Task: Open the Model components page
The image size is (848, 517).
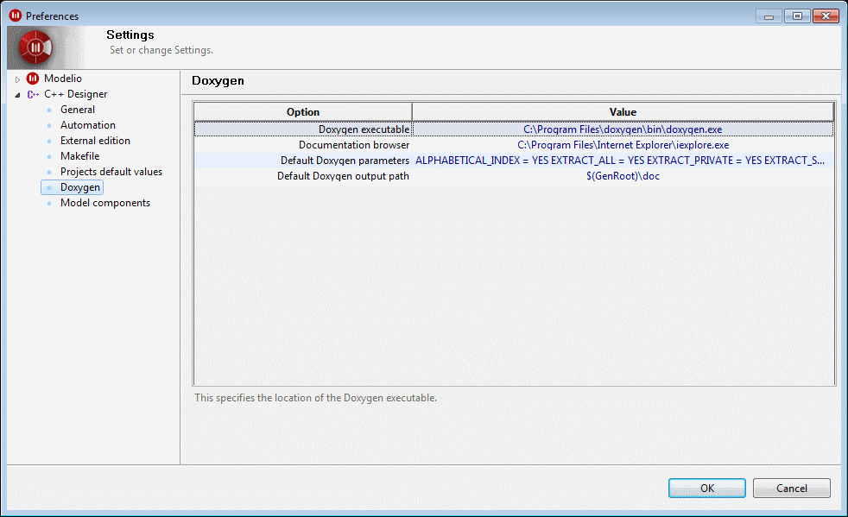Action: pyautogui.click(x=105, y=203)
